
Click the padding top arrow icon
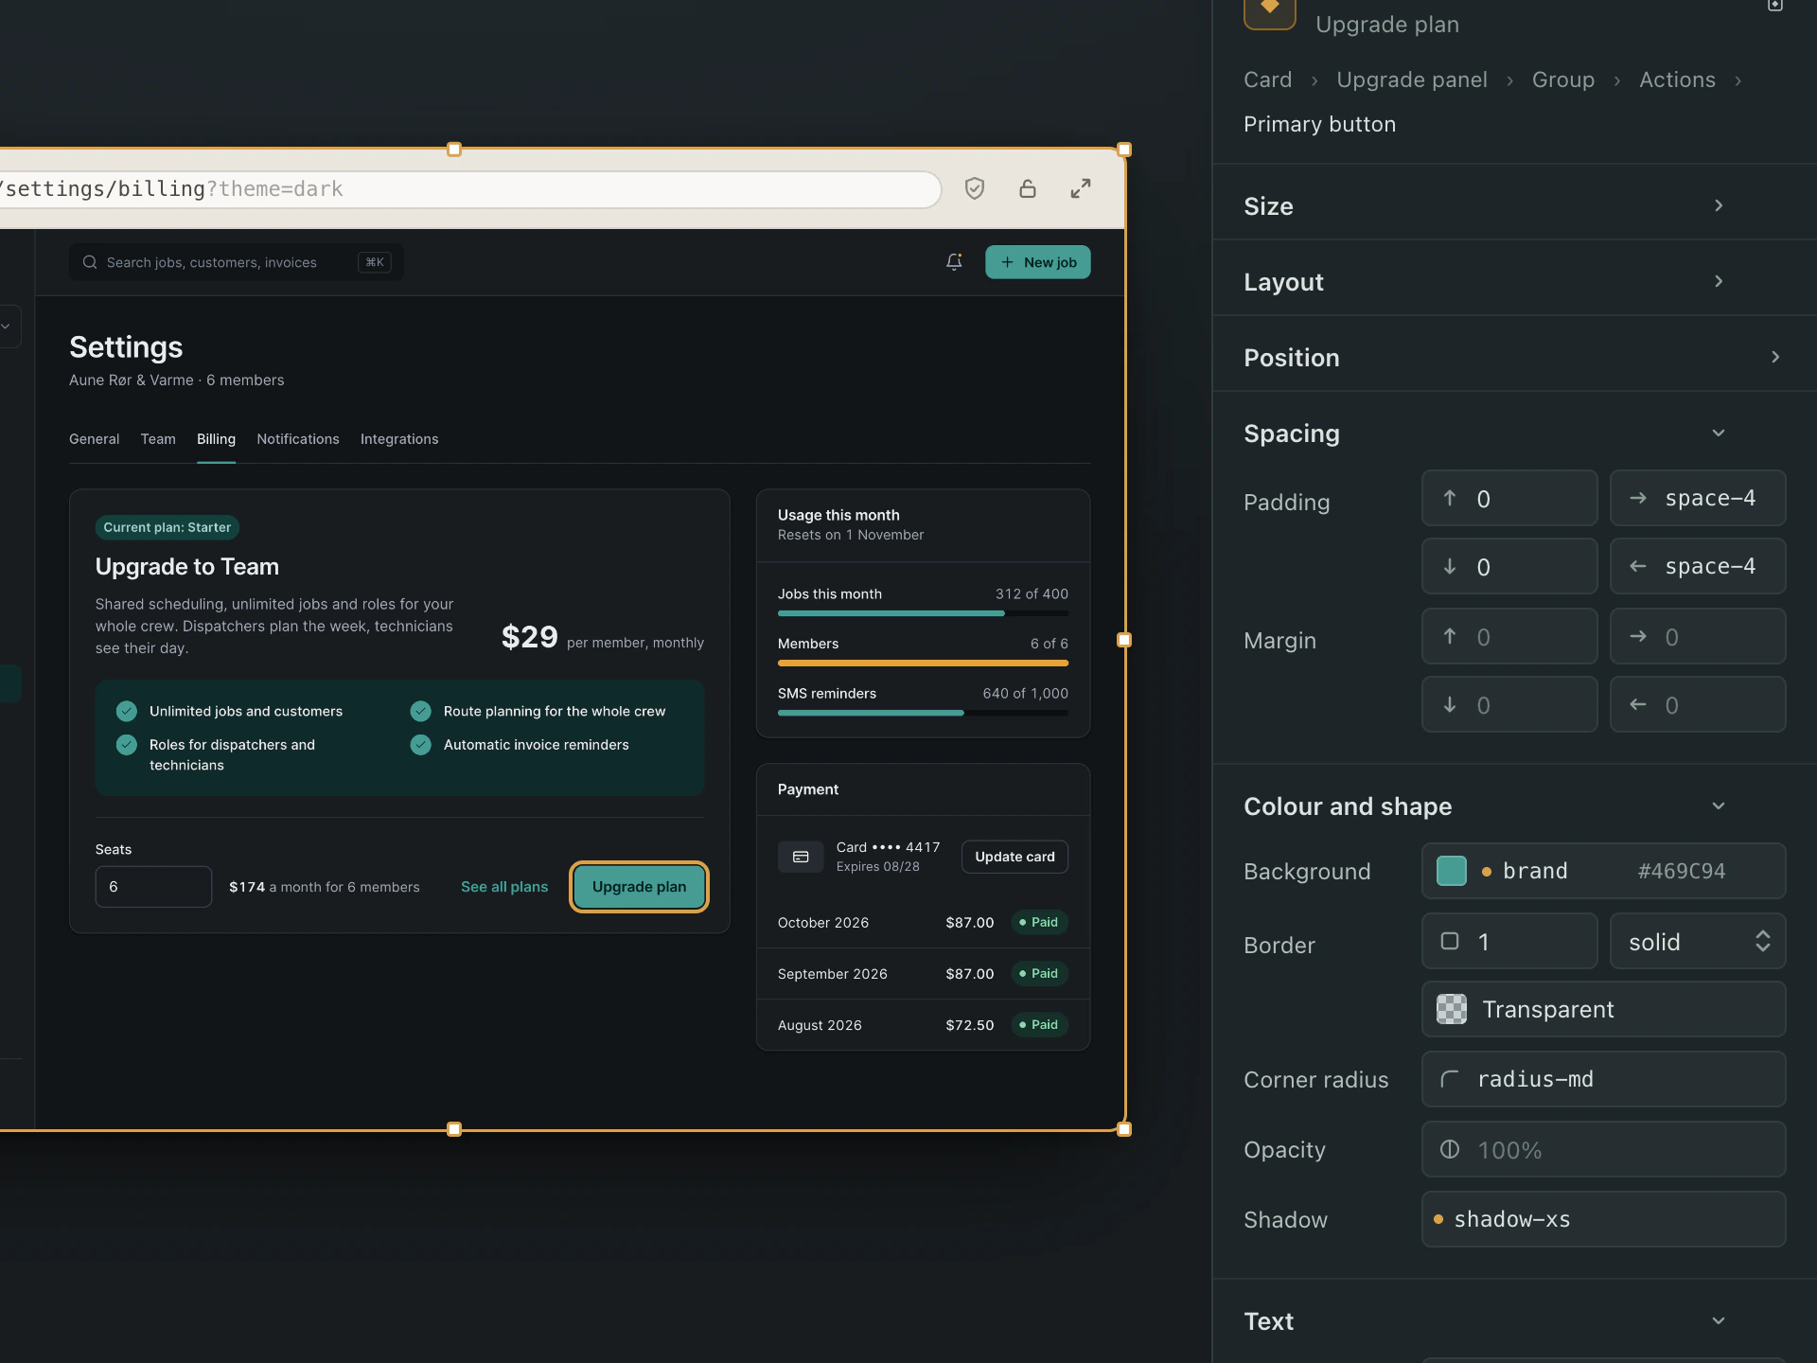[1450, 498]
